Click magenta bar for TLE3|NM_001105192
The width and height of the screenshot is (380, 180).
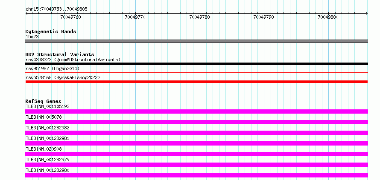(196, 111)
